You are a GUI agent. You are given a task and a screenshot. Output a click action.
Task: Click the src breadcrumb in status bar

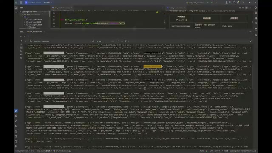[32, 151]
